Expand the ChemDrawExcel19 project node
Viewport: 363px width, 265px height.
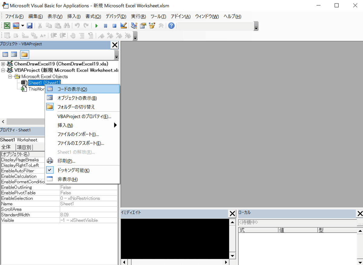point(3,64)
